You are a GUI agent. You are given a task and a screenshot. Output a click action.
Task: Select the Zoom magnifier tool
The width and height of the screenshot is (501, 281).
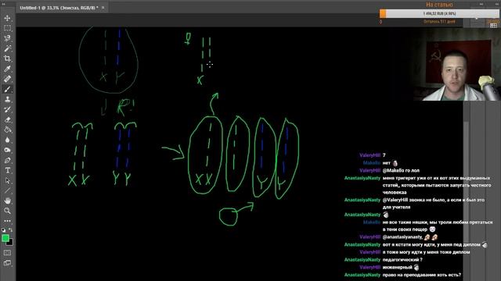(7, 211)
